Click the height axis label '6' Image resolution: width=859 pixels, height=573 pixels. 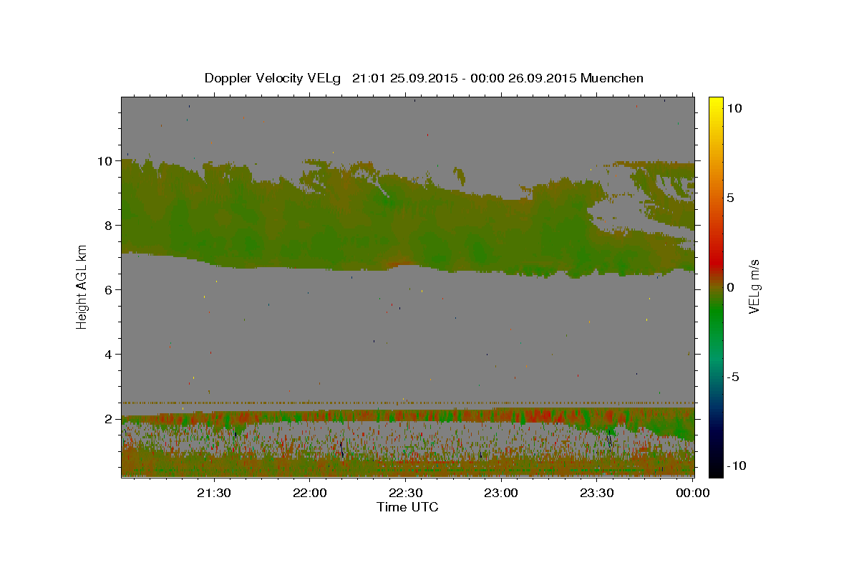[x=108, y=290]
